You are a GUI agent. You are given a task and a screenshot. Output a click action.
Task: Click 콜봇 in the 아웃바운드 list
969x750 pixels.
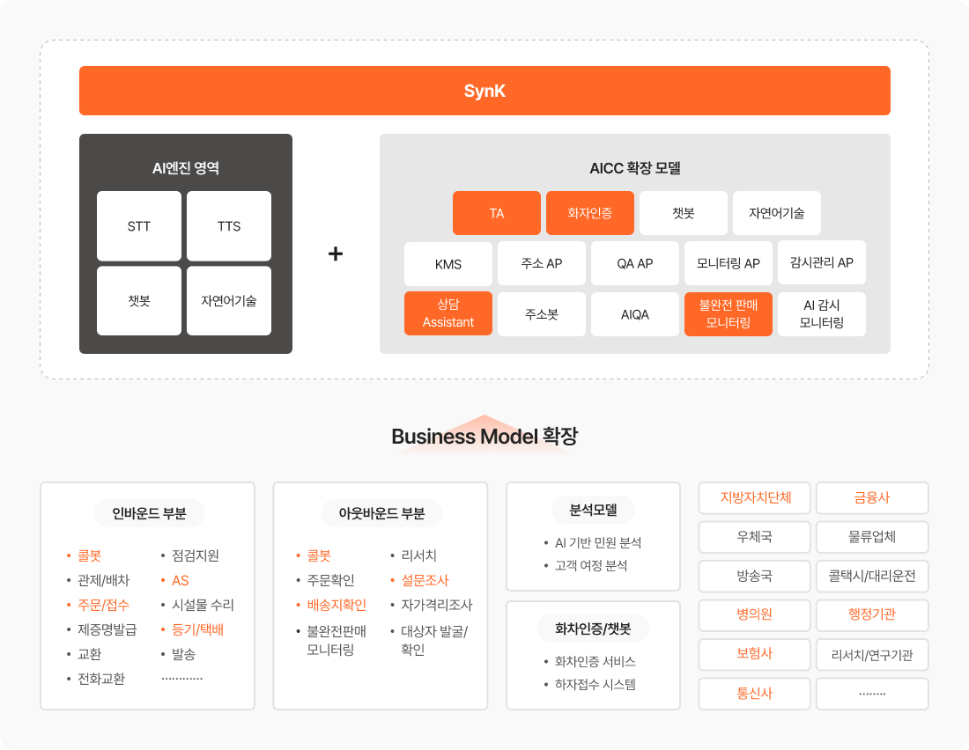319,555
